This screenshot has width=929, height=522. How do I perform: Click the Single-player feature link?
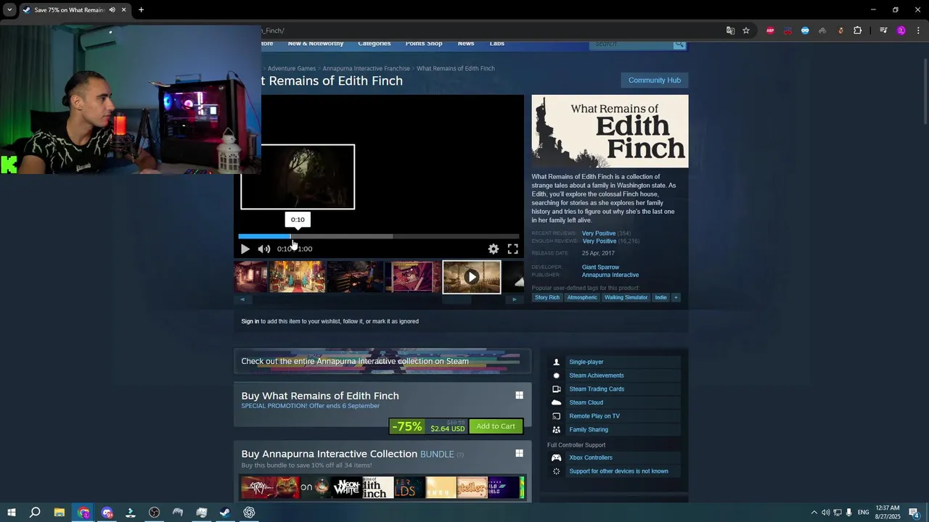coord(586,362)
